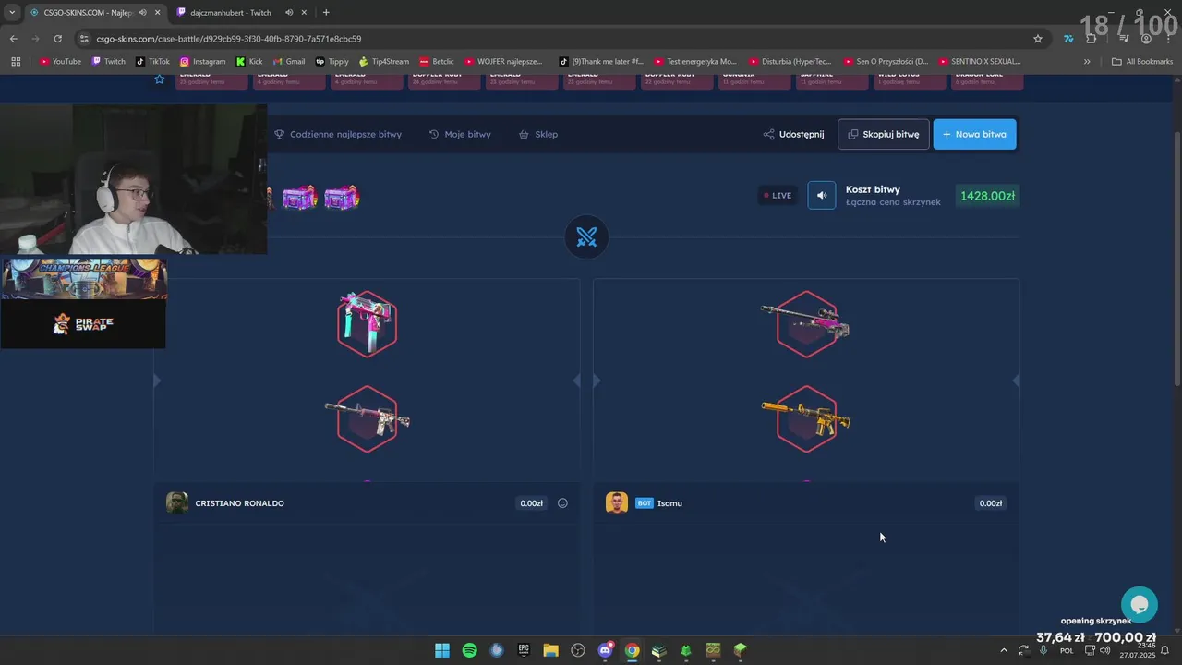Open OBS Studio from the taskbar

click(578, 650)
